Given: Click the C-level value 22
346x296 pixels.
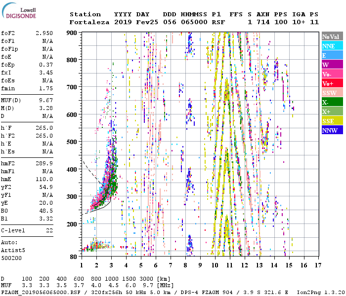Looking at the screenshot, I should pos(49,230).
